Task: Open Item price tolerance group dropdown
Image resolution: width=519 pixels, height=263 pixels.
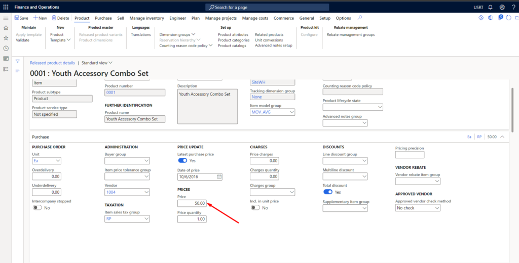Action: click(146, 177)
